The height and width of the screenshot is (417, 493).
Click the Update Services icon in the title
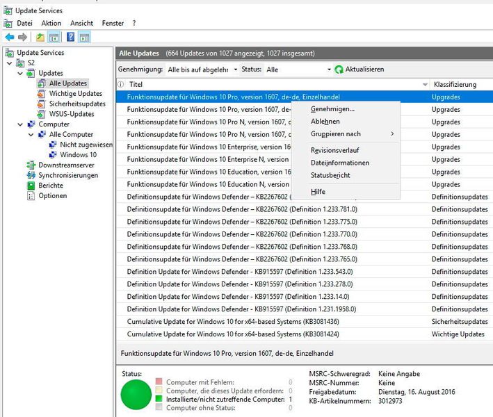point(8,10)
